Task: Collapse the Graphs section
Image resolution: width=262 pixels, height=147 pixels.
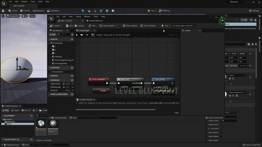Action: (x=50, y=39)
